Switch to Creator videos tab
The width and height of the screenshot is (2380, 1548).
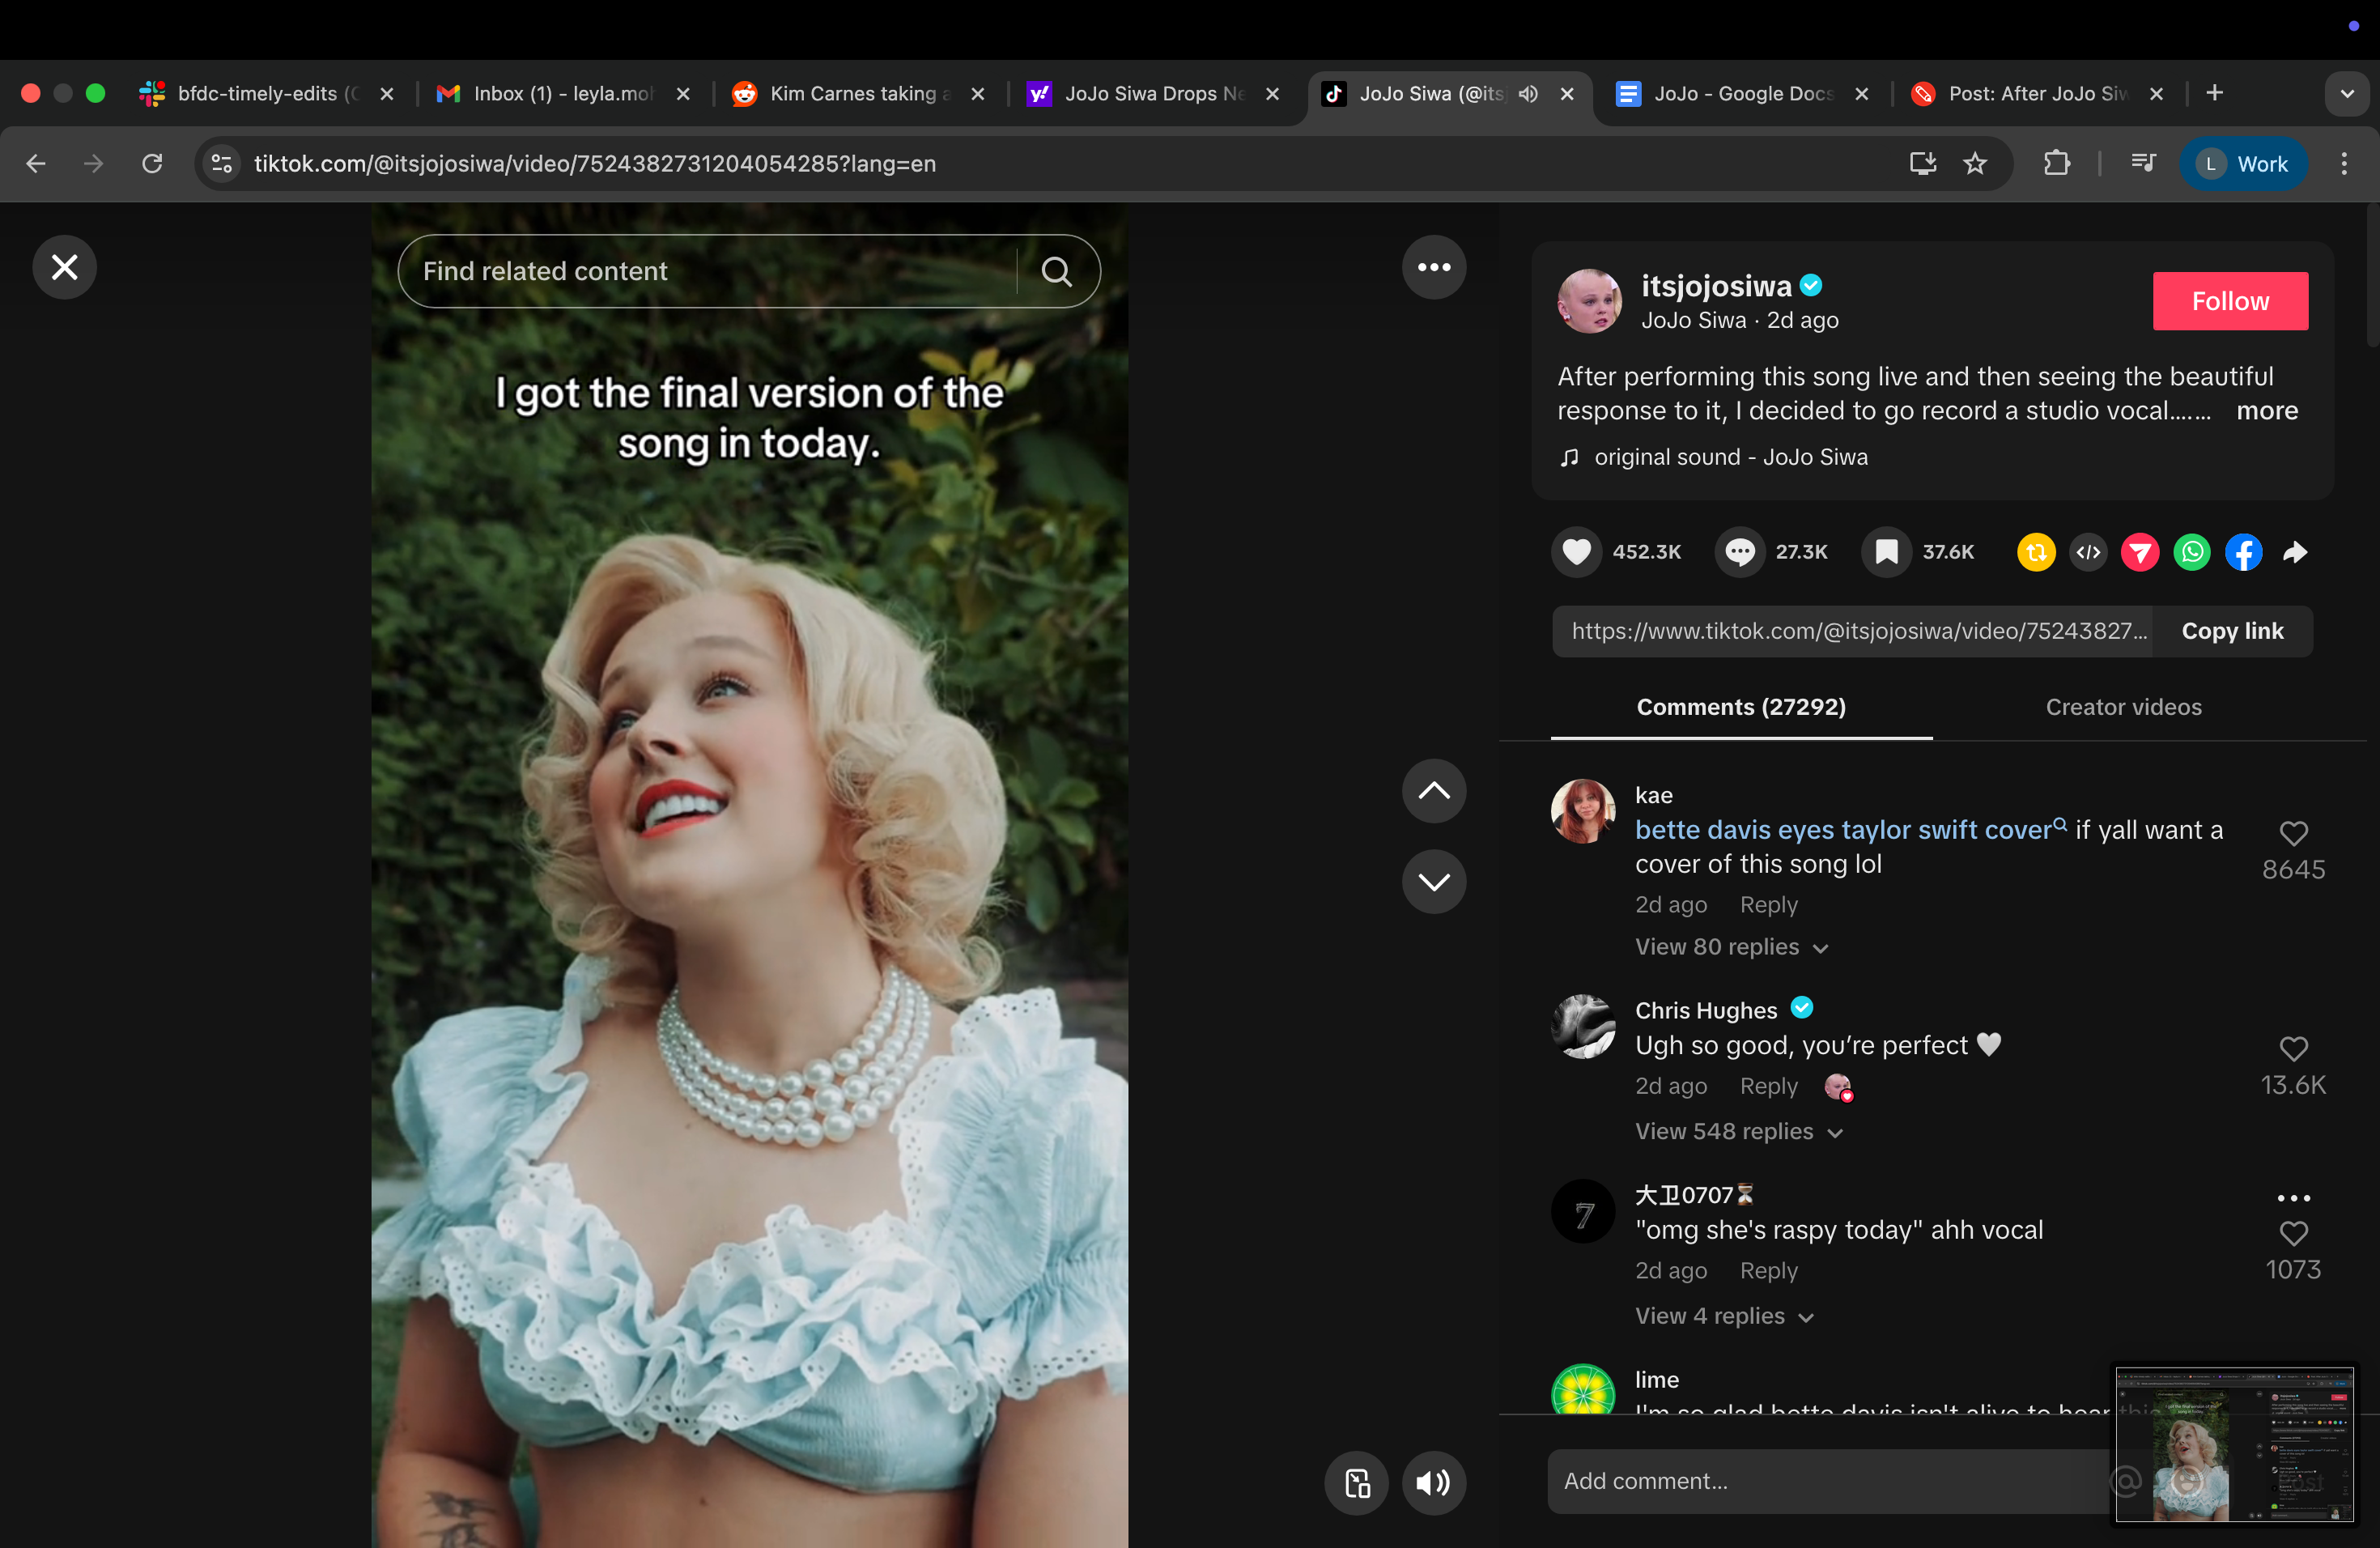click(x=2124, y=707)
